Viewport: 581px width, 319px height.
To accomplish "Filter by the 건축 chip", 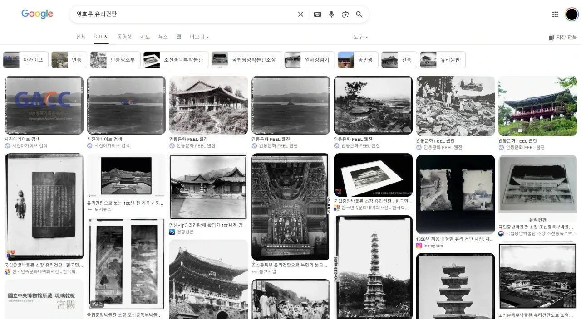I will (x=399, y=60).
